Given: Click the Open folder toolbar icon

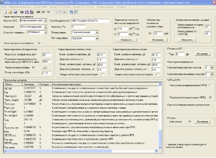Looking at the screenshot, I should click(10, 12).
